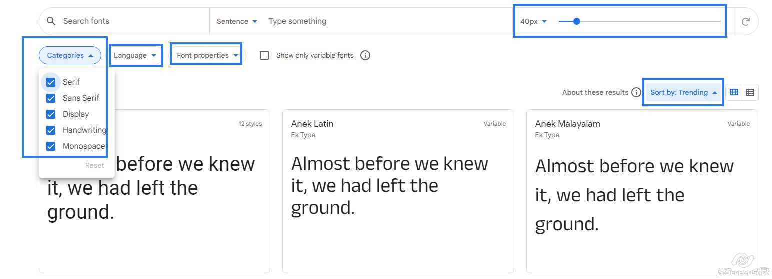Open the Language dropdown
This screenshot has height=279, width=772.
coord(135,55)
